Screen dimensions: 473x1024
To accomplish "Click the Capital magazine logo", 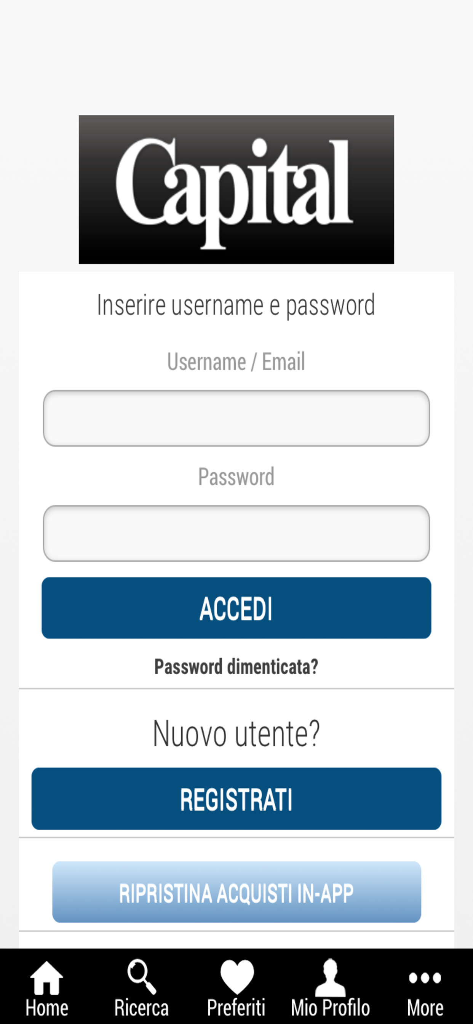I will point(236,189).
